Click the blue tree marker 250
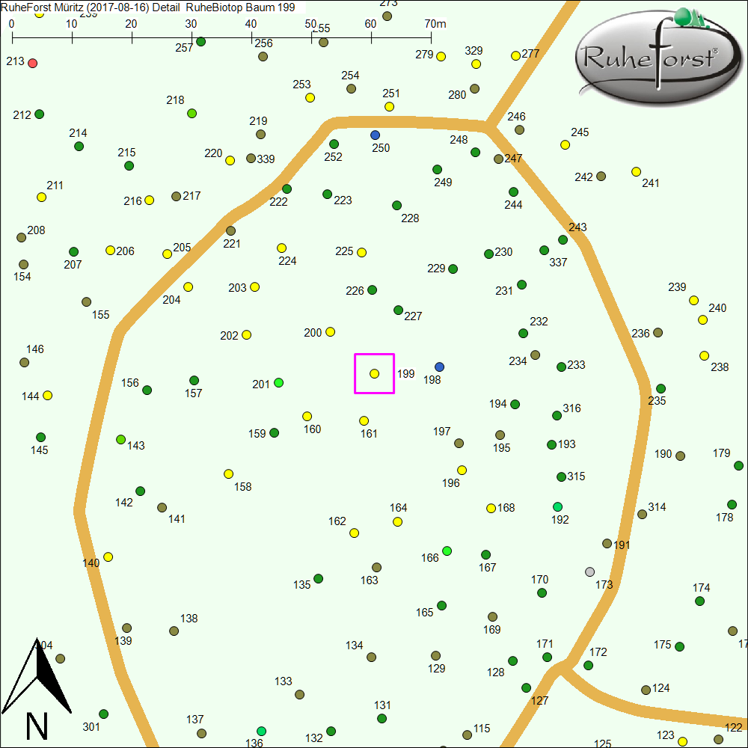 tap(375, 135)
